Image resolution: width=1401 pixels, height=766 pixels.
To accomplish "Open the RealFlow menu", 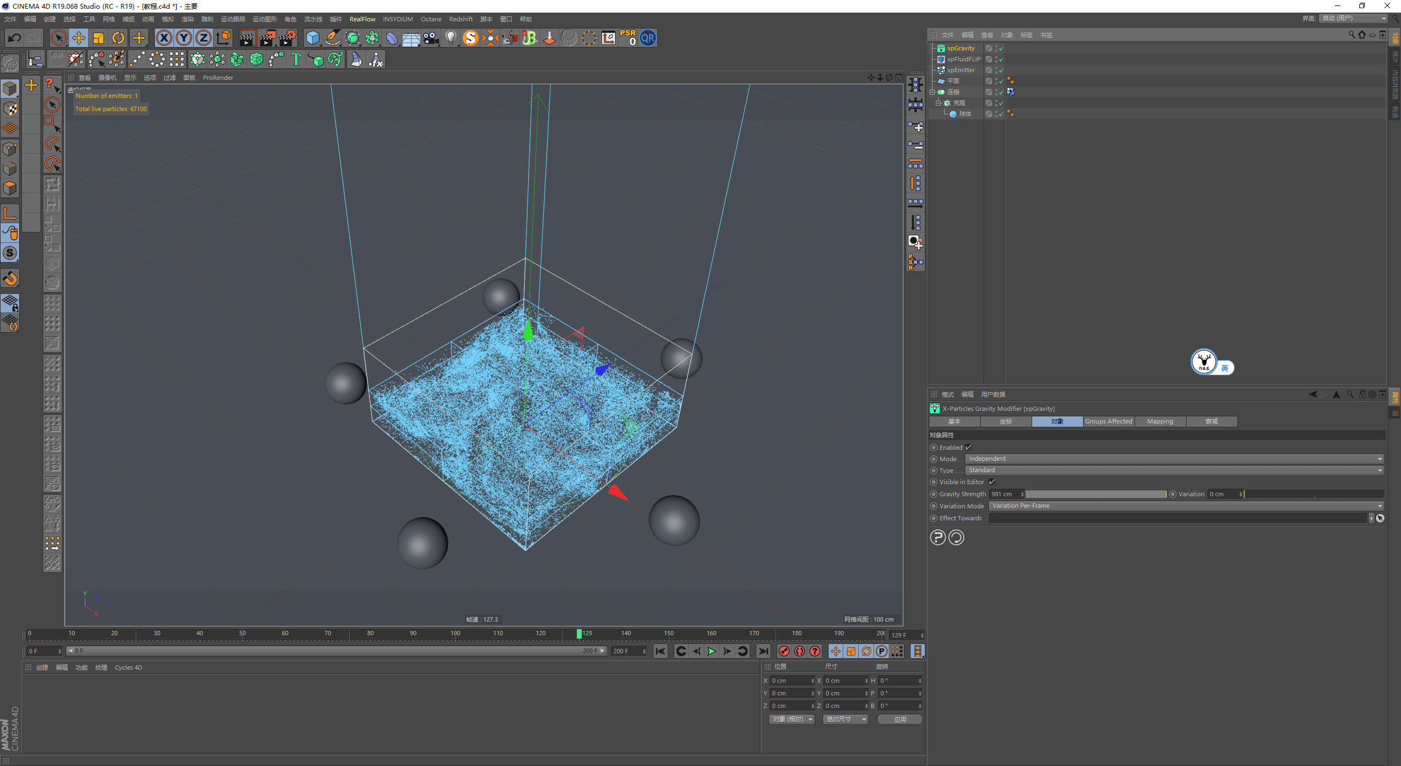I will pyautogui.click(x=362, y=19).
